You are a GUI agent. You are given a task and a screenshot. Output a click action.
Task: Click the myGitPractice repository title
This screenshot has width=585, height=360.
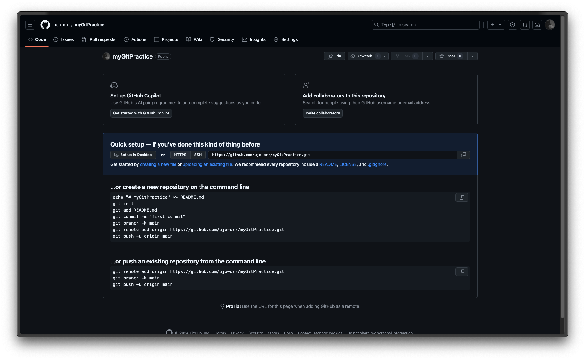[x=133, y=56]
